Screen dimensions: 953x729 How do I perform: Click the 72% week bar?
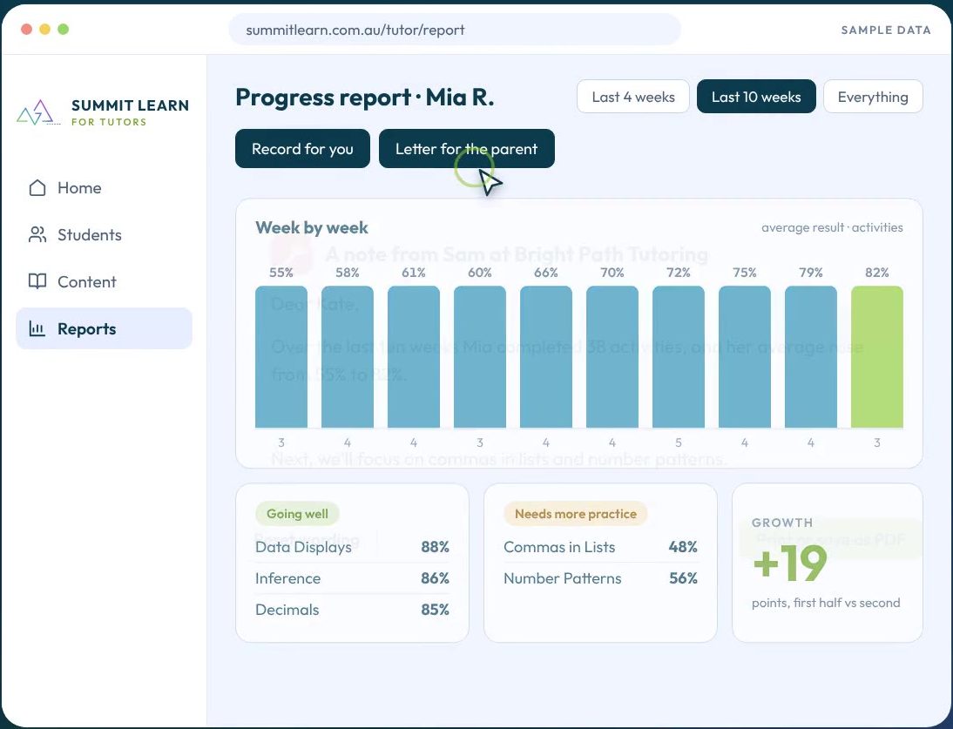click(679, 357)
